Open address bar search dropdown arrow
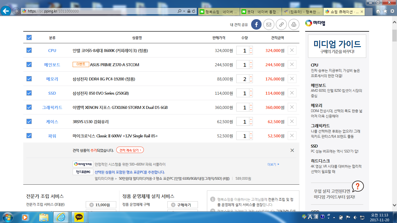Image resolution: width=397 pixels, height=223 pixels. [184, 11]
